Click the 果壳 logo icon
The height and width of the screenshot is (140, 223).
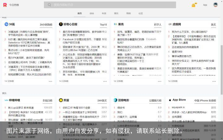click(x=115, y=24)
